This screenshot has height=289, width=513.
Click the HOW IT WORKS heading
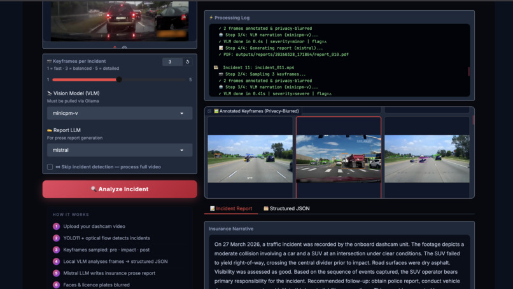71,215
